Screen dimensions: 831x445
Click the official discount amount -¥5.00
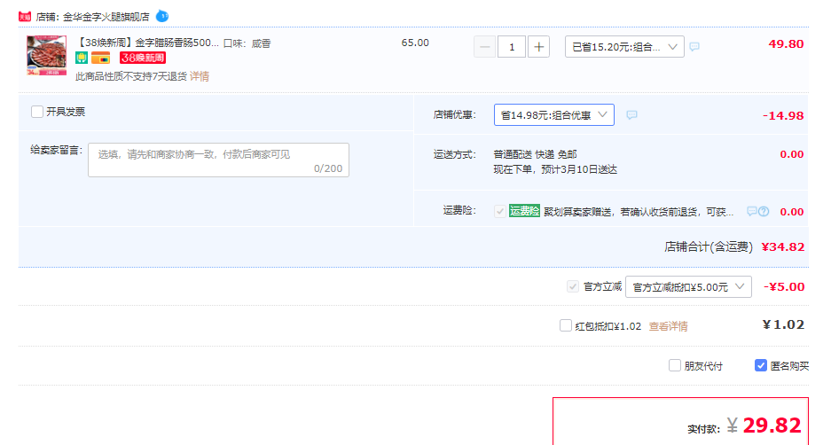[784, 286]
